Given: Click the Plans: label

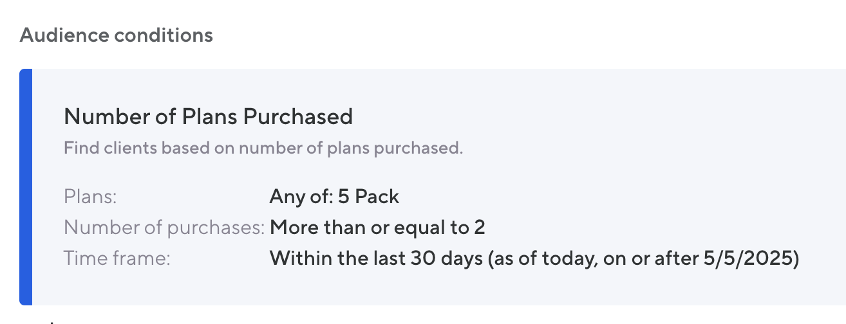Looking at the screenshot, I should click(x=90, y=196).
